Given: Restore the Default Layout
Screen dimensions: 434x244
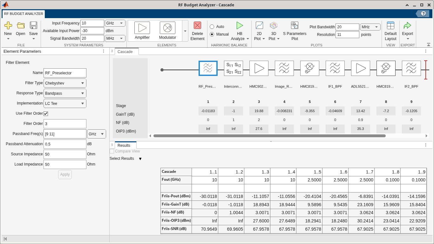Looking at the screenshot, I should pos(390,25).
